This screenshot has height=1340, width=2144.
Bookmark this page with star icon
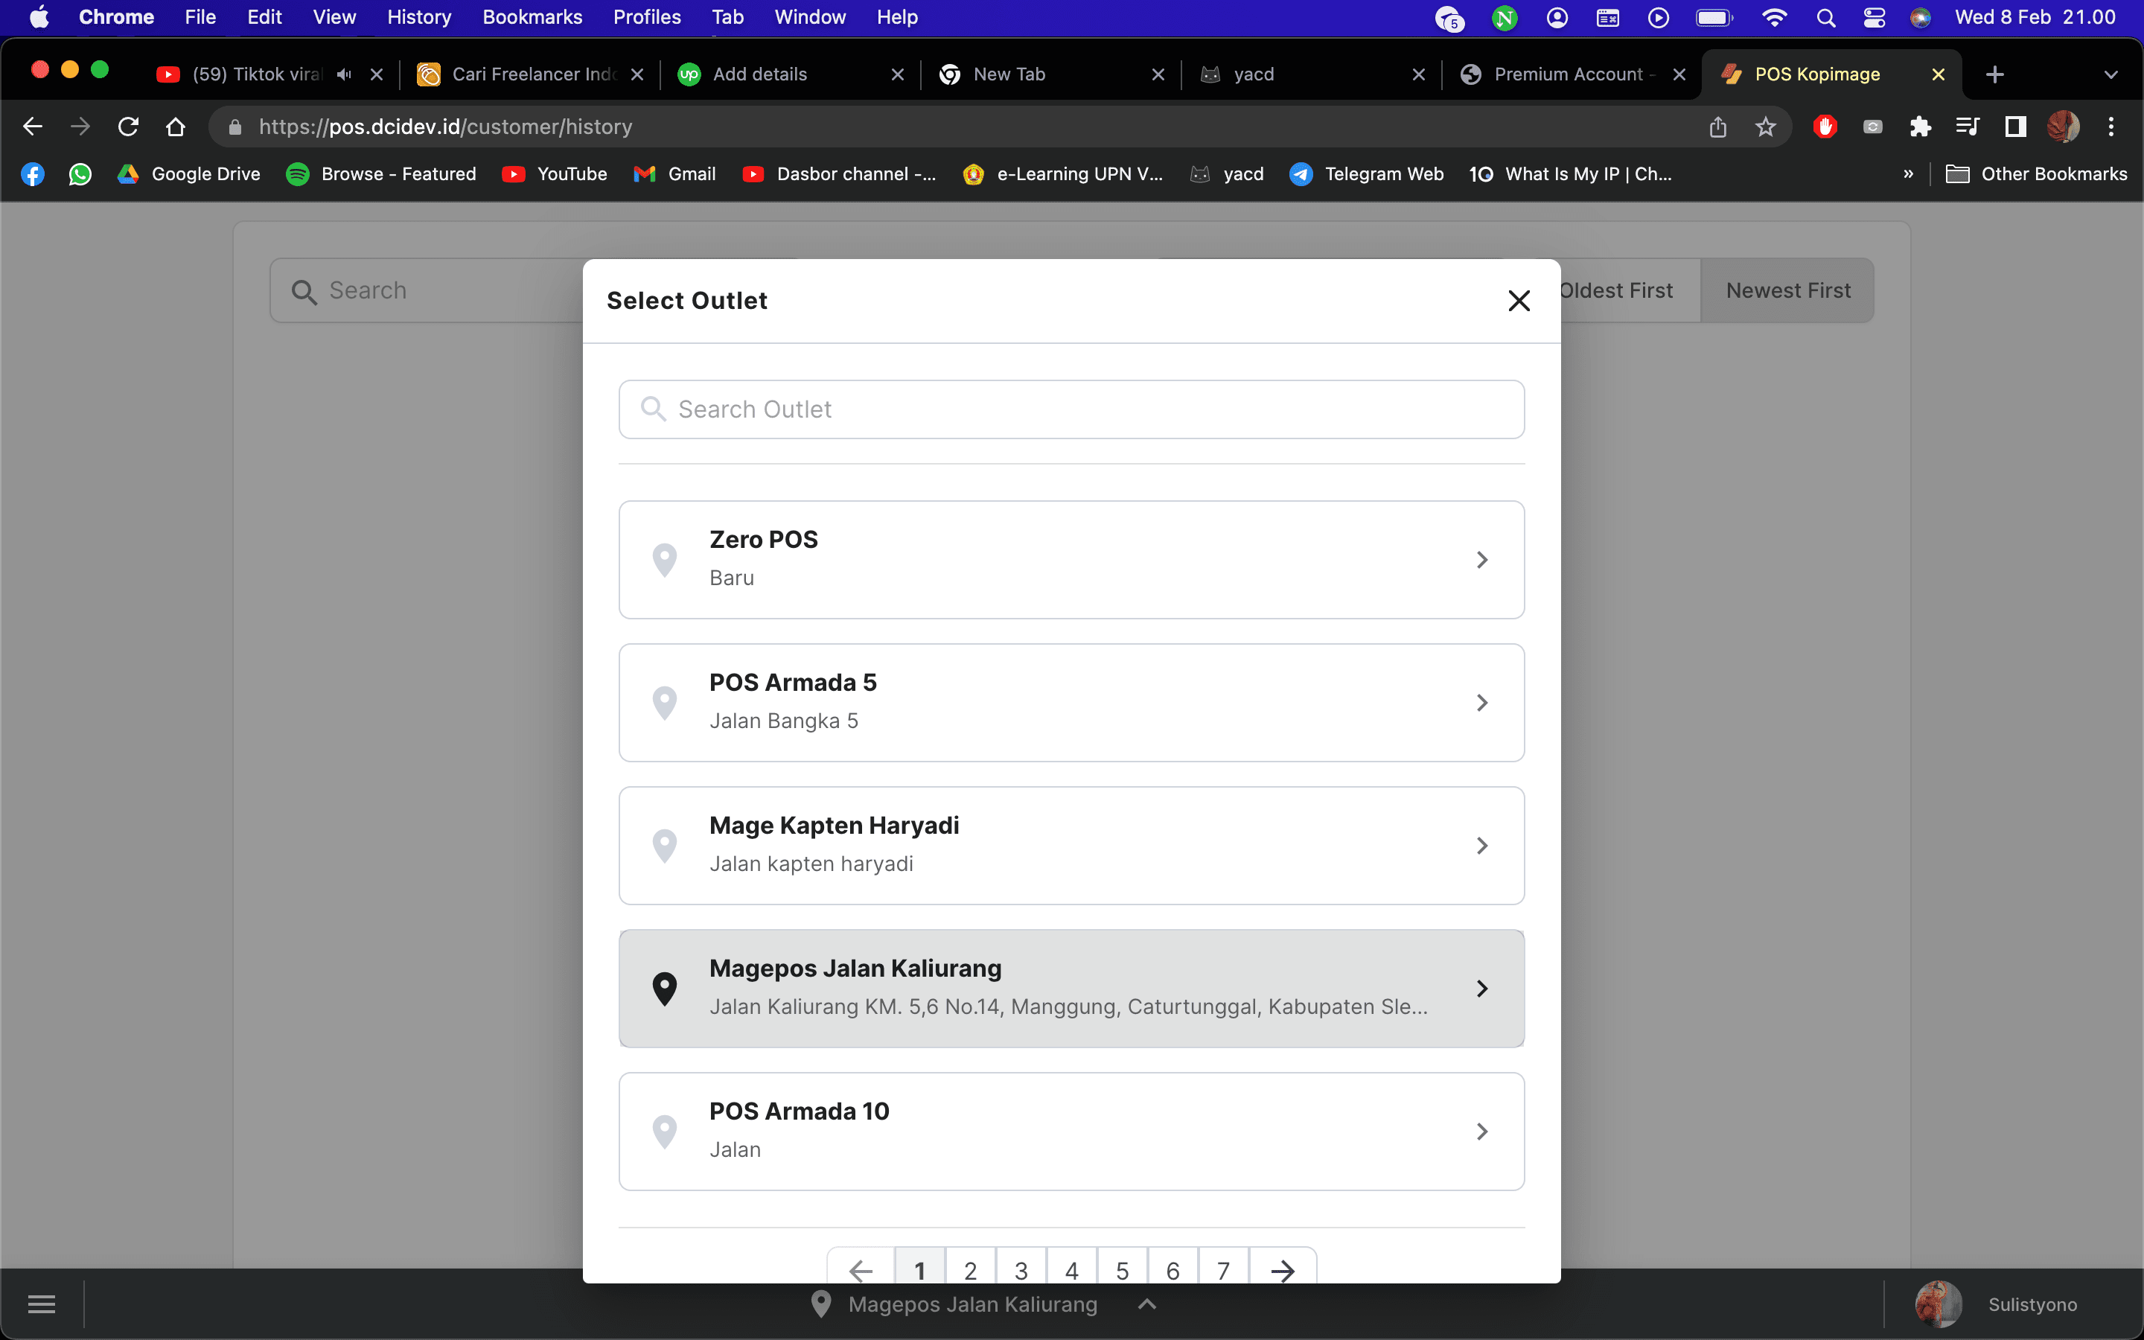(x=1765, y=127)
